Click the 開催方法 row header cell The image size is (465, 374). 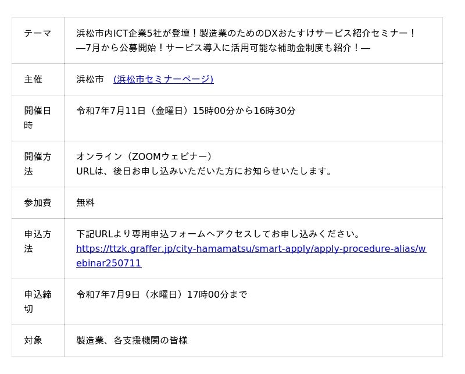point(38,164)
